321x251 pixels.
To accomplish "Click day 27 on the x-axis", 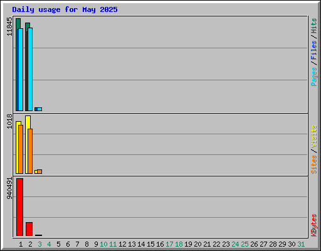I will coord(263,244).
